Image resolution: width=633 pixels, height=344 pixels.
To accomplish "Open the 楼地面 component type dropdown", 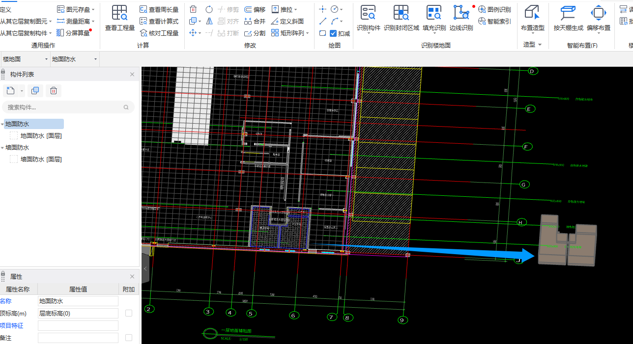I will tap(26, 59).
